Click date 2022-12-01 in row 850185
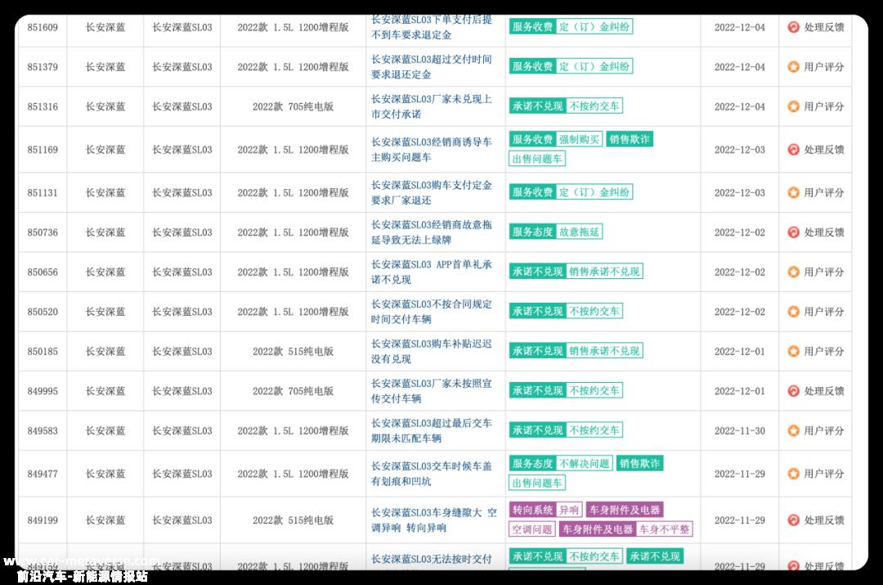The height and width of the screenshot is (585, 883). coord(739,351)
